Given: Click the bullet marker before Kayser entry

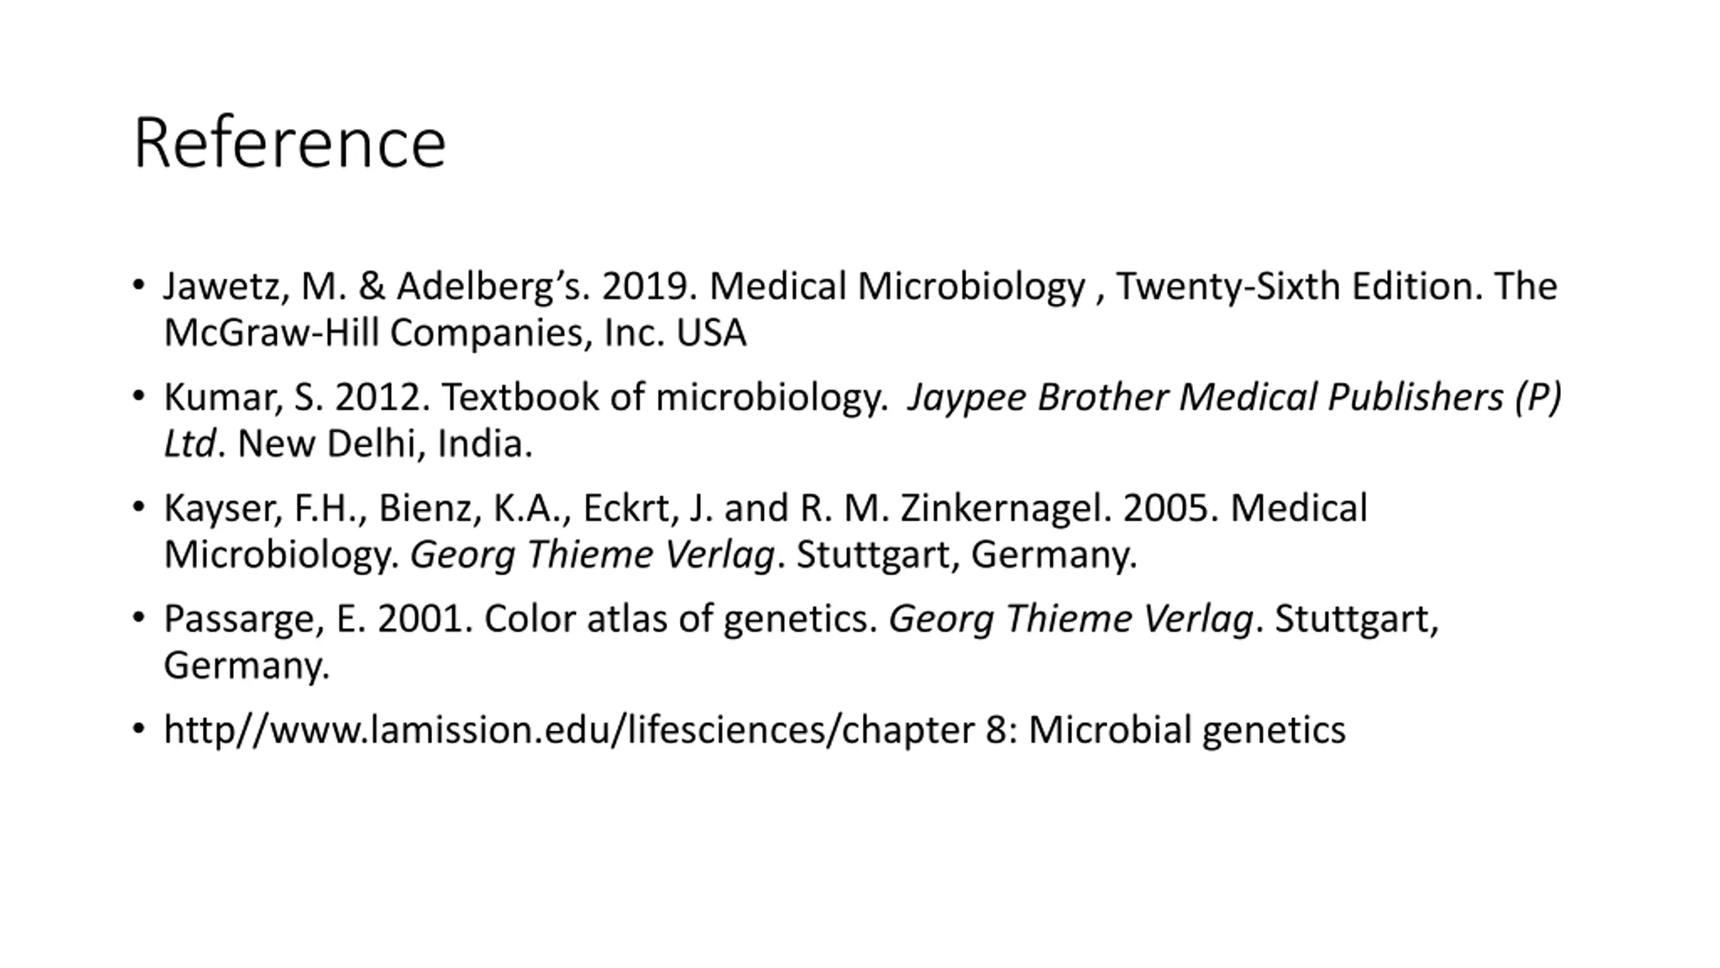Looking at the screenshot, I should tap(138, 508).
